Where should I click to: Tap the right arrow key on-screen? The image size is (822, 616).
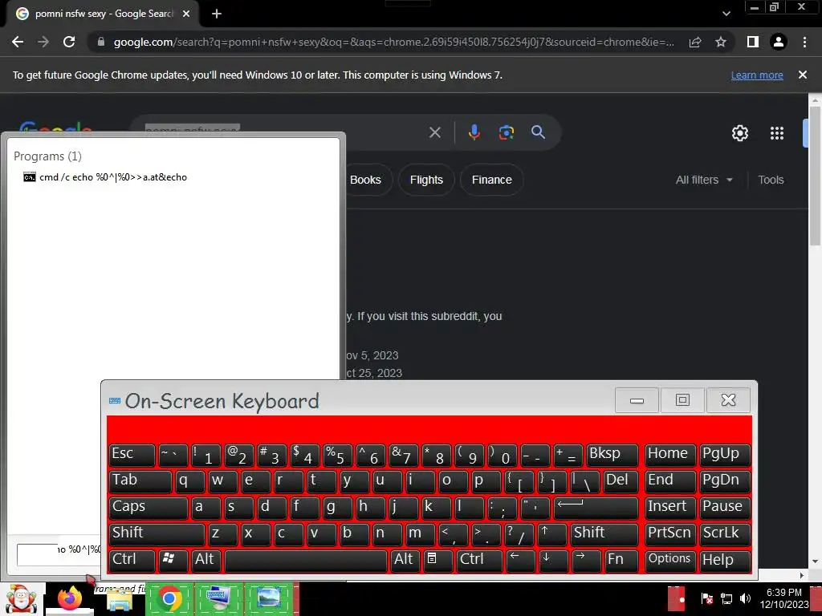click(x=586, y=560)
